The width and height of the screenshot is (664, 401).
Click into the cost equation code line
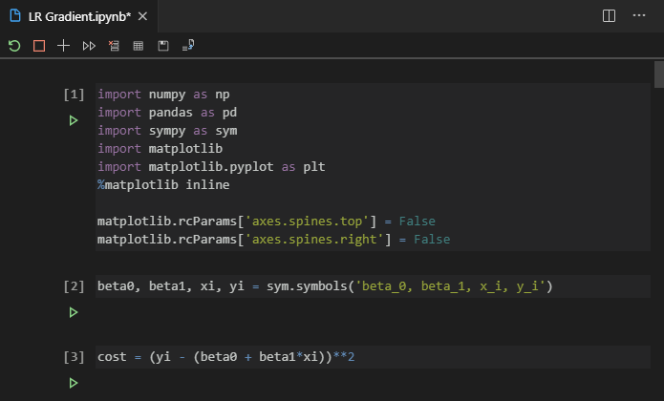coord(227,357)
